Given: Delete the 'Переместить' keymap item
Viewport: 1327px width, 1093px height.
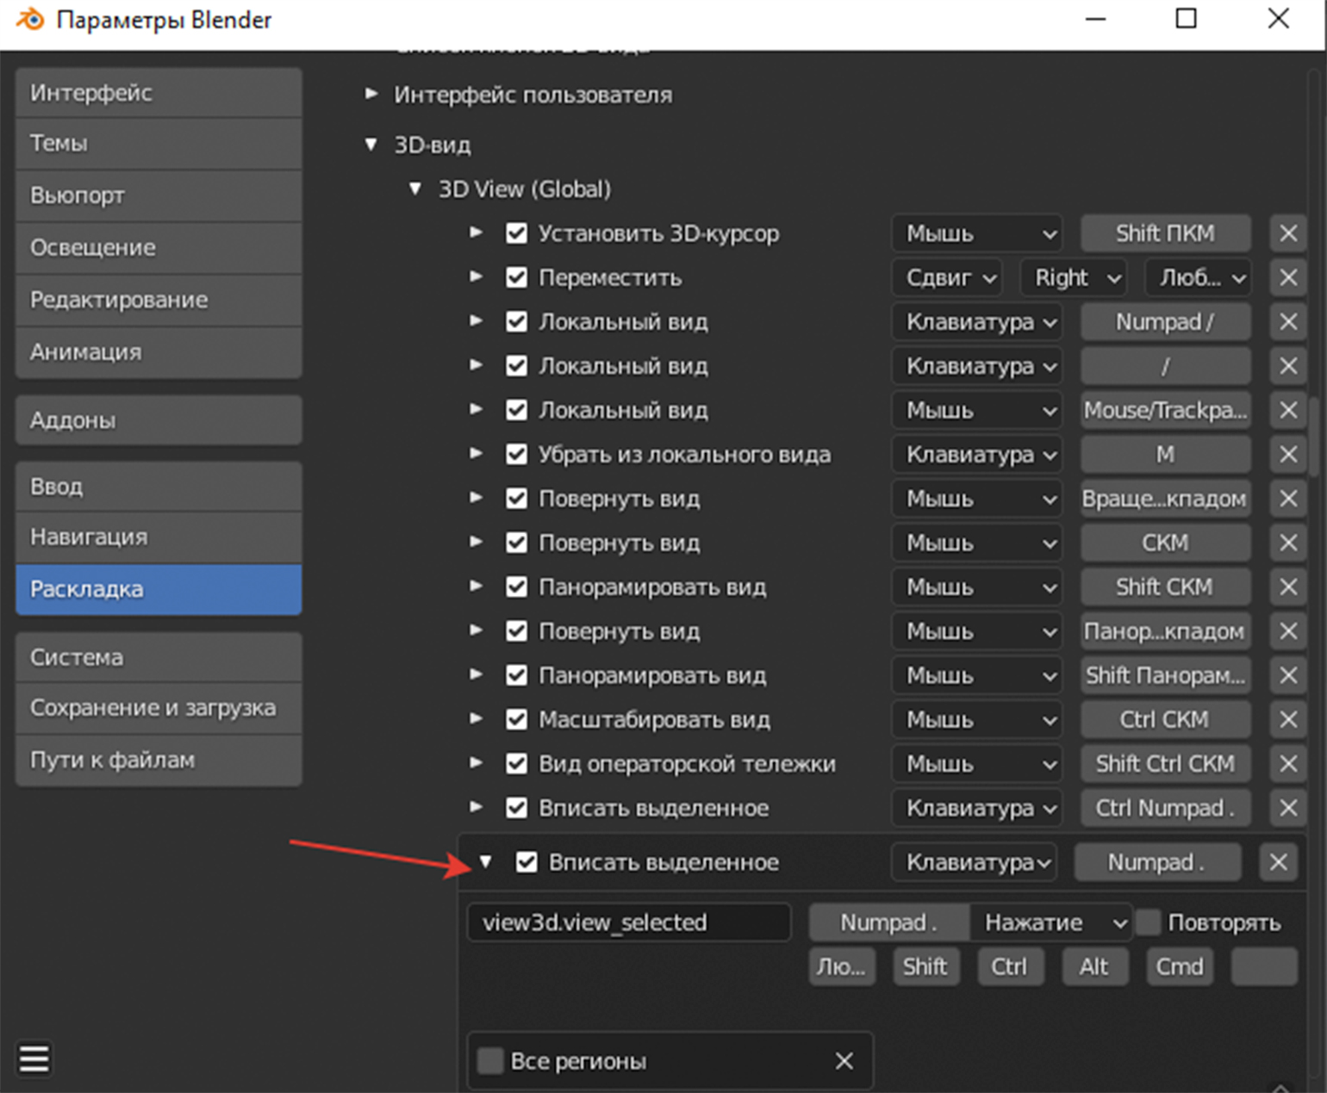Looking at the screenshot, I should (1288, 277).
